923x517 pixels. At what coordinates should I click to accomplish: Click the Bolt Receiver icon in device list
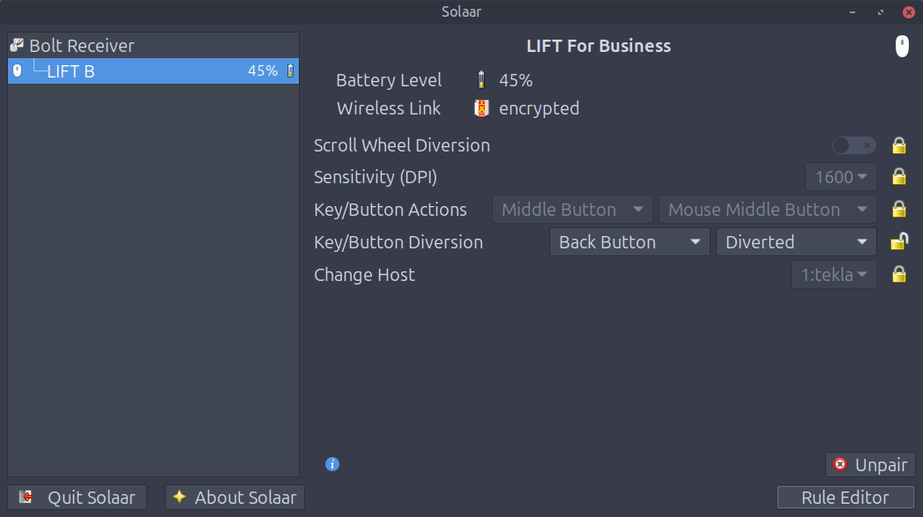[17, 45]
